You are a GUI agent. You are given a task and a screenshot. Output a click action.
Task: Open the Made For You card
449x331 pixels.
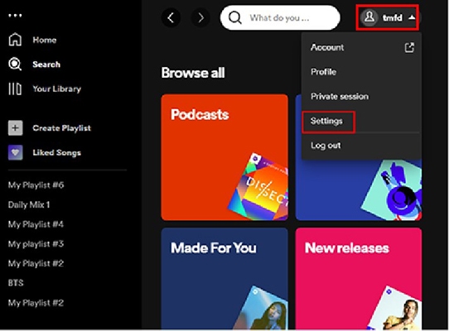224,279
